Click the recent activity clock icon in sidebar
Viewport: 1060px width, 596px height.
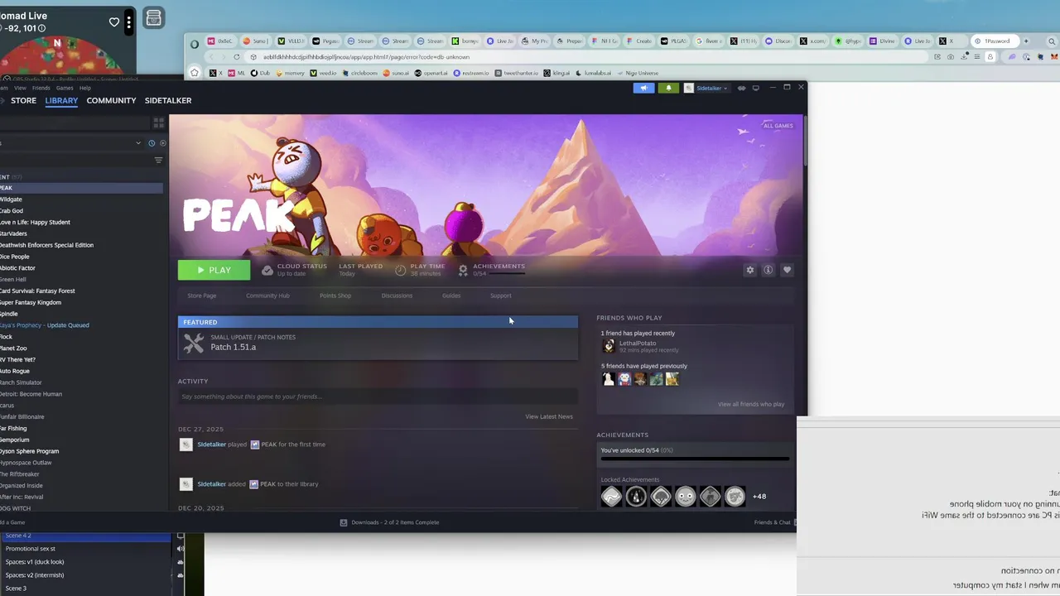click(152, 143)
